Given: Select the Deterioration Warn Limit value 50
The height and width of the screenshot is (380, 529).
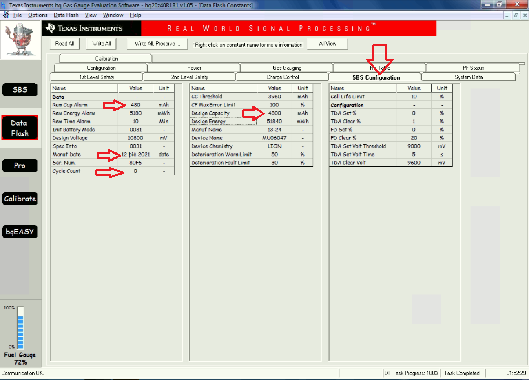Looking at the screenshot, I should (x=274, y=155).
